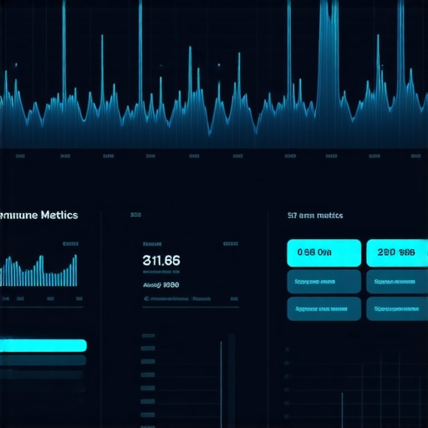Click the large "311.66" metric value
This screenshot has height=428, width=428.
pos(161,261)
